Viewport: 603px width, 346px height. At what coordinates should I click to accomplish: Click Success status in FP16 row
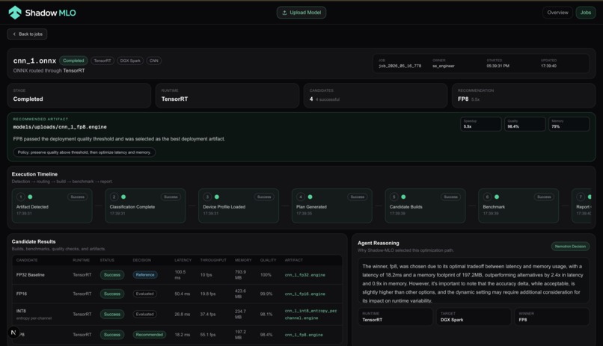112,294
